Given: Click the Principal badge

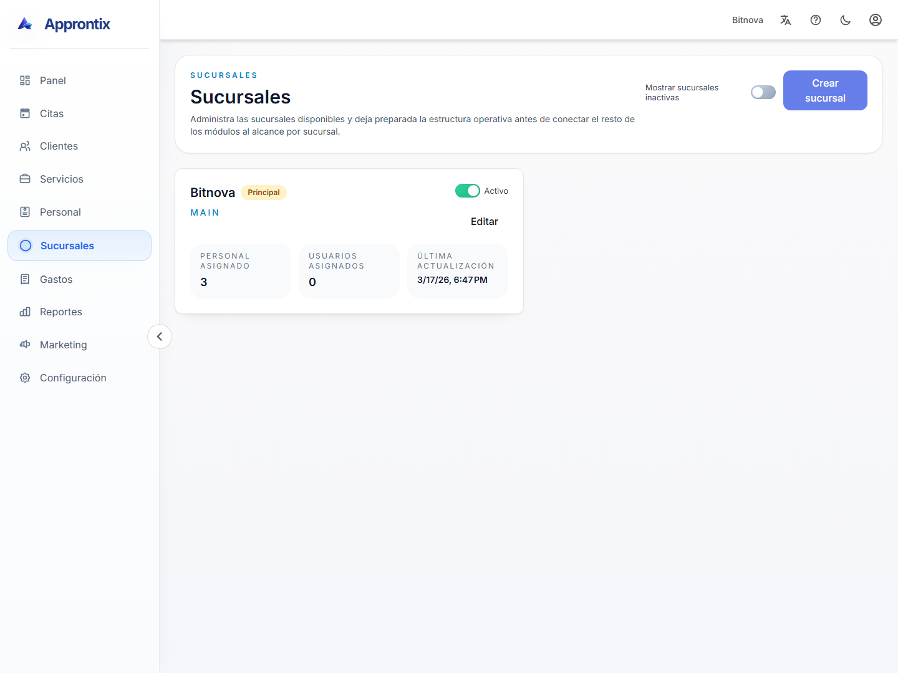Looking at the screenshot, I should coord(264,193).
